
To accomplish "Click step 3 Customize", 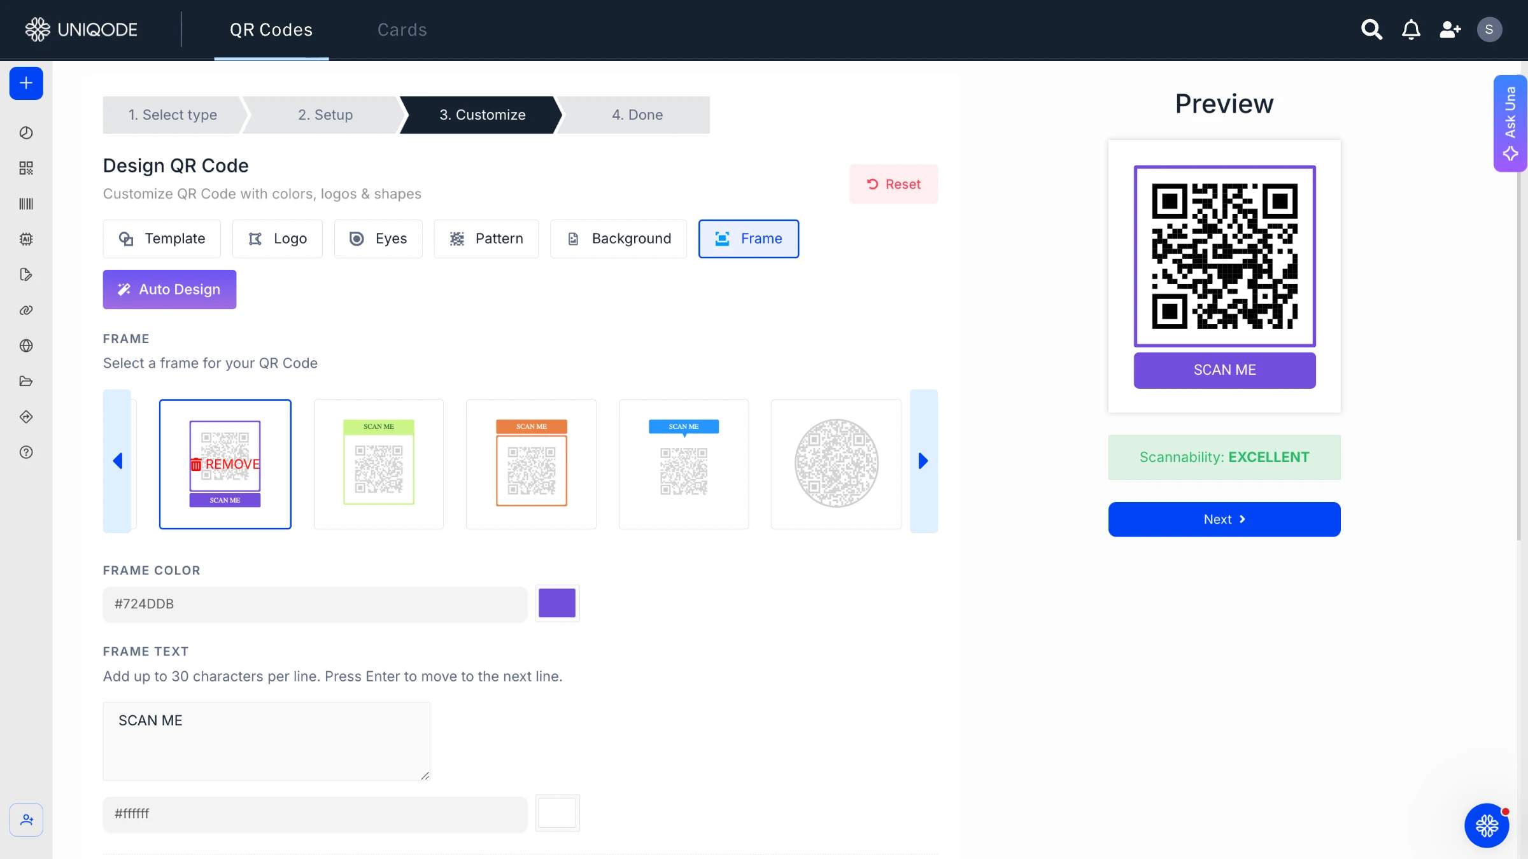I will point(482,115).
